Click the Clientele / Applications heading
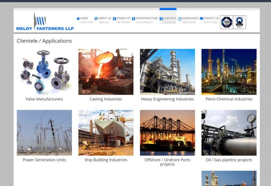This screenshot has width=271, height=186. pos(44,41)
